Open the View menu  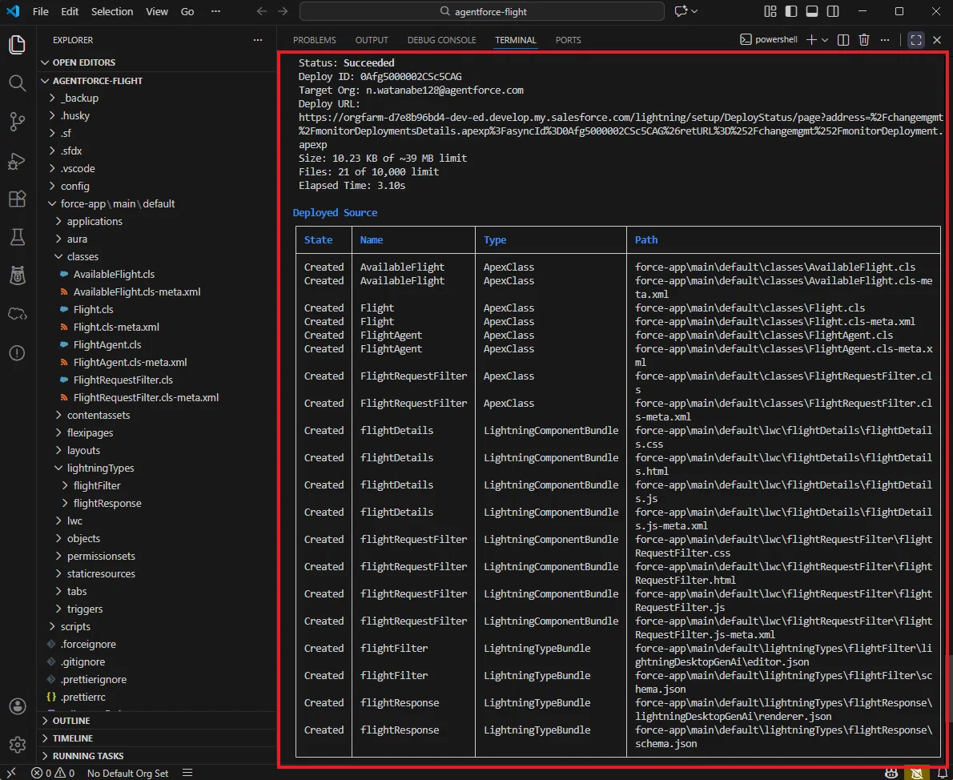157,11
